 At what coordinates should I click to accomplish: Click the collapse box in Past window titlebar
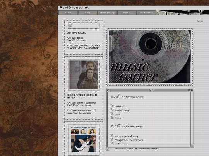[x=192, y=91]
